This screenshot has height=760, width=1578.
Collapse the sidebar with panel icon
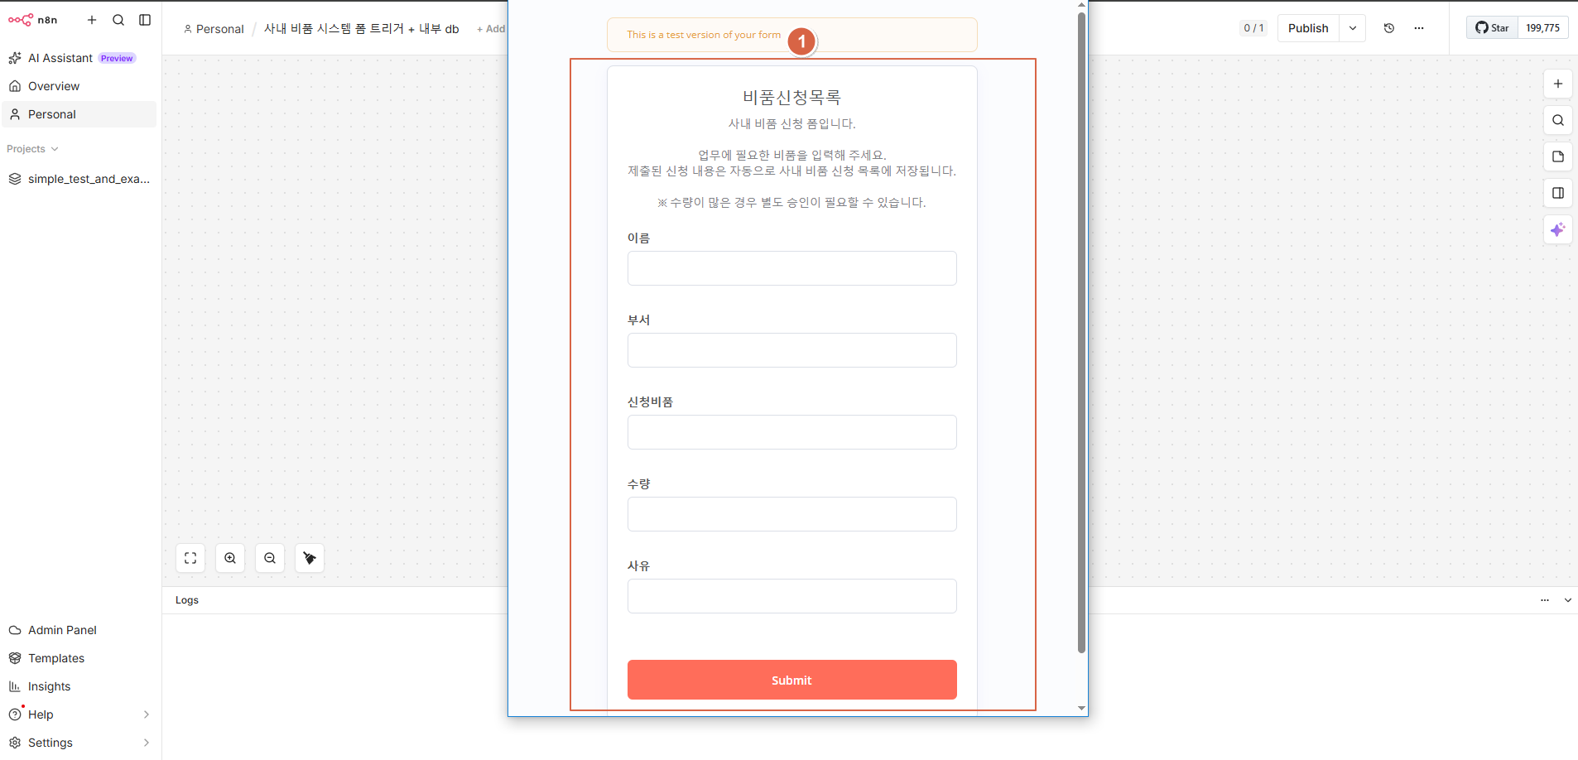tap(145, 20)
